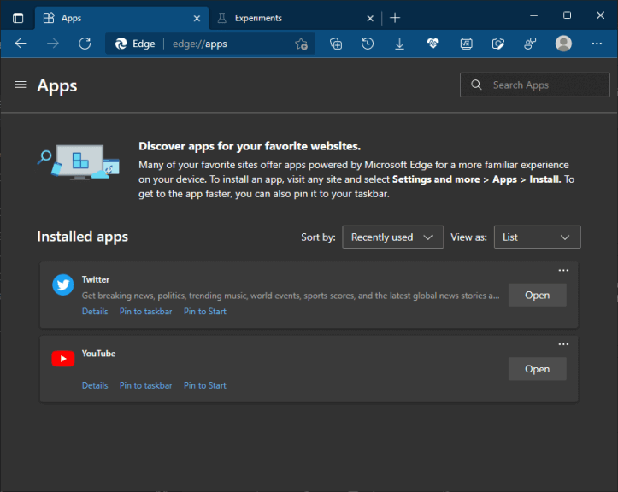618x492 pixels.
Task: Open the History toolbar icon
Action: (368, 44)
